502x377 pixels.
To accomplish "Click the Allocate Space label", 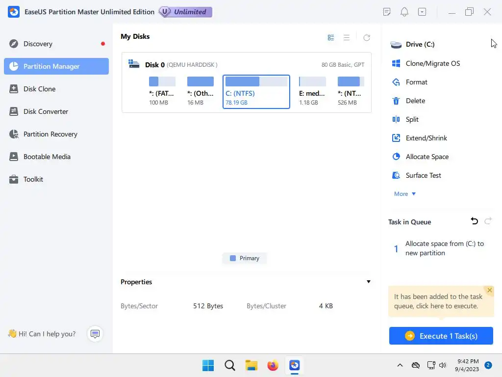I will [x=427, y=157].
